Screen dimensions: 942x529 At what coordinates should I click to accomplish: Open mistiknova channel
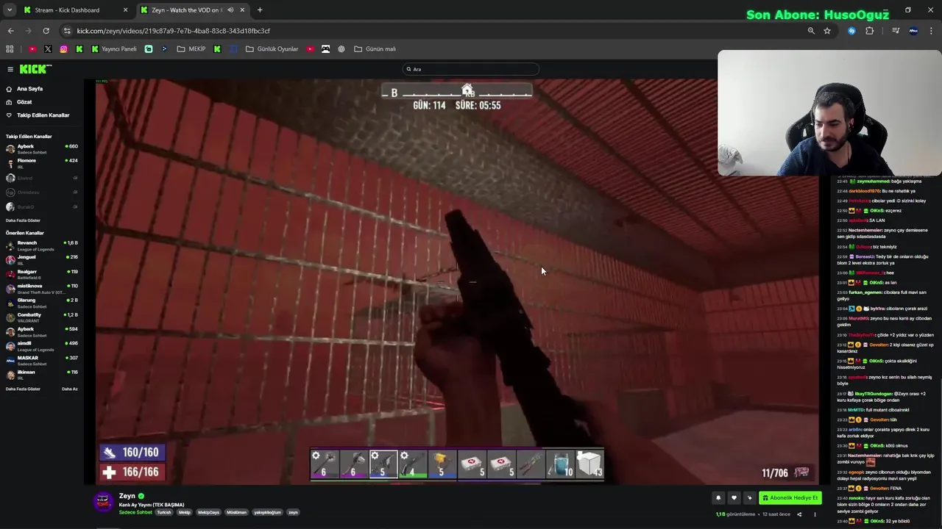point(42,288)
